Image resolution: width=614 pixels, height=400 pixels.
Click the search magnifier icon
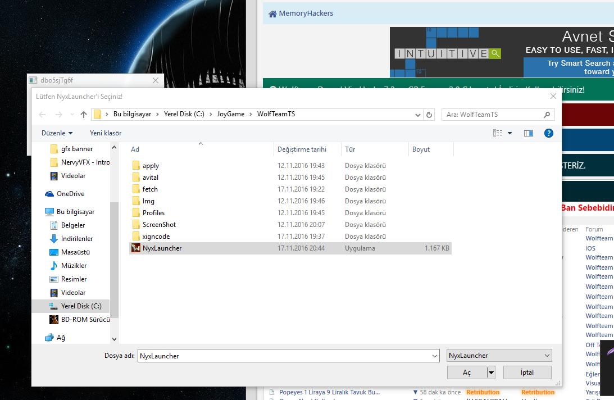point(547,115)
